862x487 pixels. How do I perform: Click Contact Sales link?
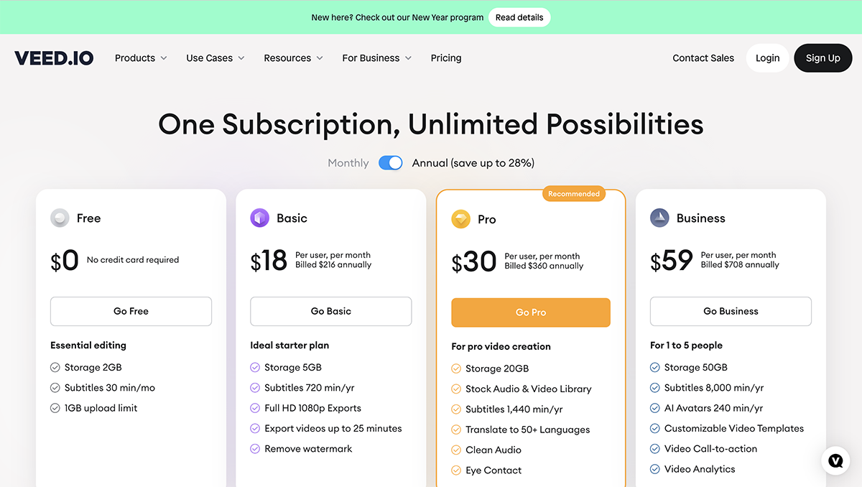coord(703,57)
